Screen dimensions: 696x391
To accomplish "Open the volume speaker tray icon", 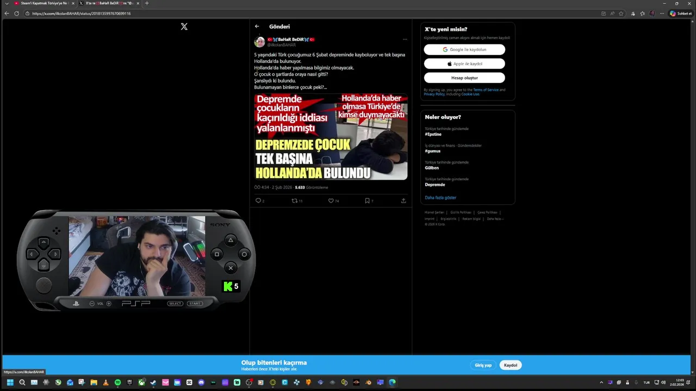I will pos(663,382).
